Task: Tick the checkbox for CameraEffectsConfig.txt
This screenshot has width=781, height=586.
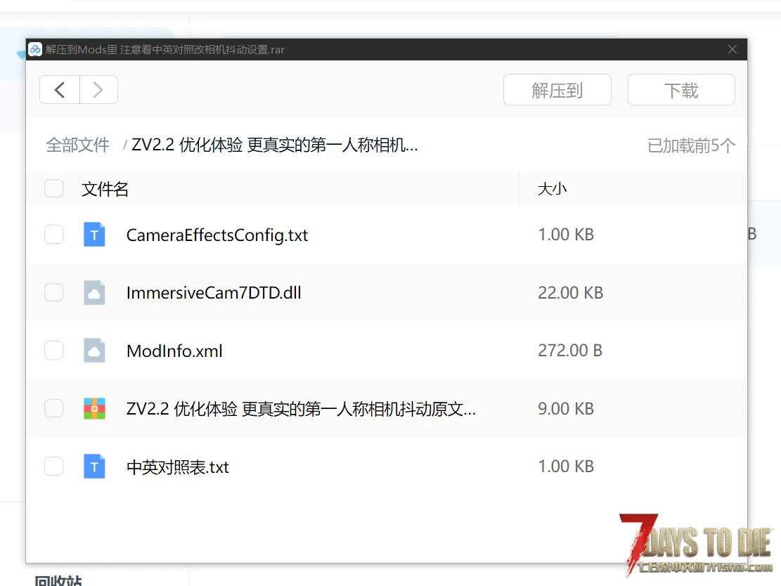Action: (54, 235)
